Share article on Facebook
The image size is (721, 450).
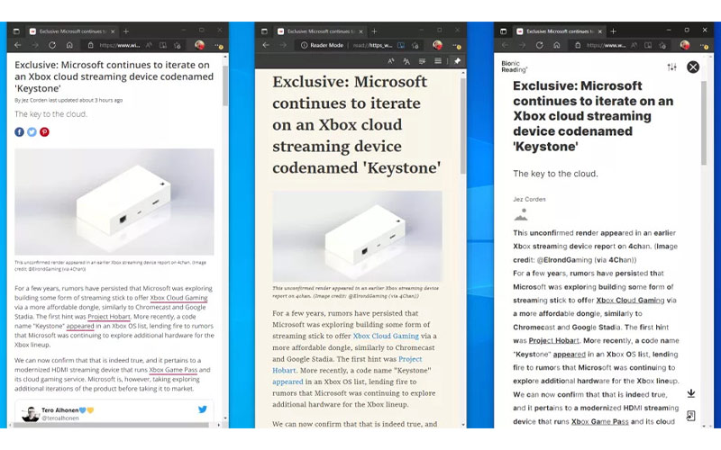click(x=19, y=131)
